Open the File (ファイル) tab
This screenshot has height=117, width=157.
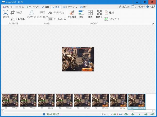click(x=8, y=7)
